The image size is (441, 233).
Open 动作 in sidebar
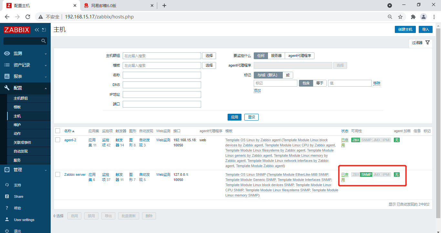[x=17, y=133]
